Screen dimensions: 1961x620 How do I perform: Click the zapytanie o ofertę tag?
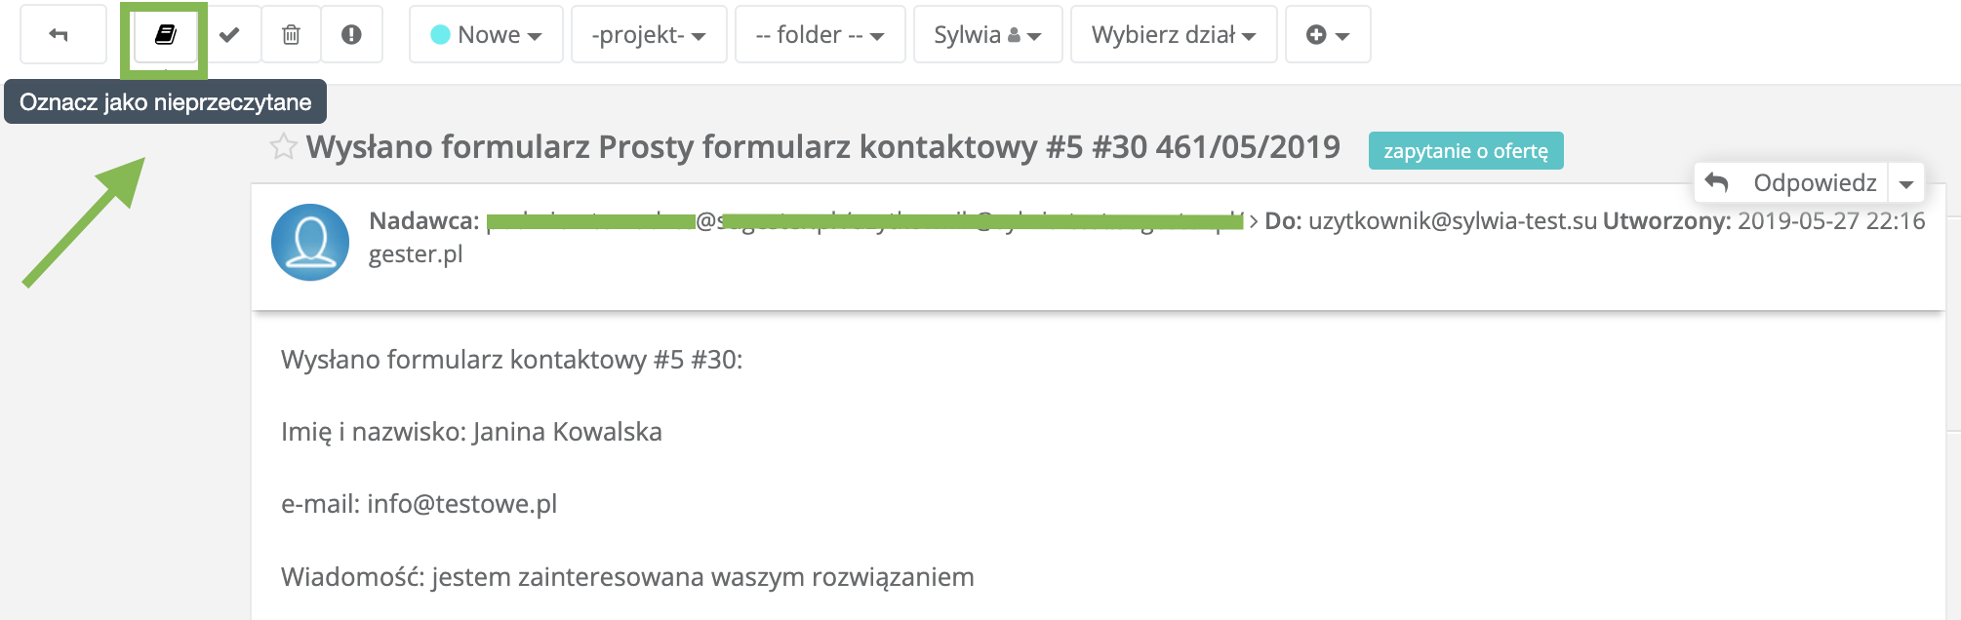pos(1465,151)
